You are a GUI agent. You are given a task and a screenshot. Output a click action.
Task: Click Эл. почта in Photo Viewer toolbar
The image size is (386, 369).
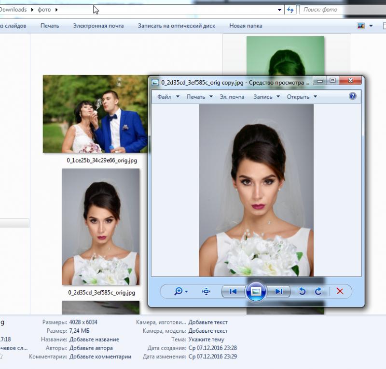232,97
